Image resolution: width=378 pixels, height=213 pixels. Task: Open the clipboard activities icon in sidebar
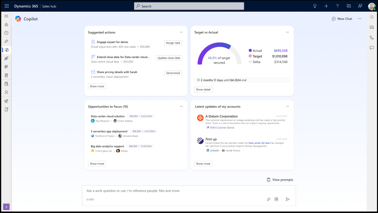[x=6, y=76]
